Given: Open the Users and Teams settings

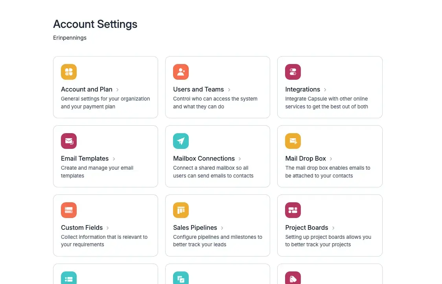Looking at the screenshot, I should [199, 90].
